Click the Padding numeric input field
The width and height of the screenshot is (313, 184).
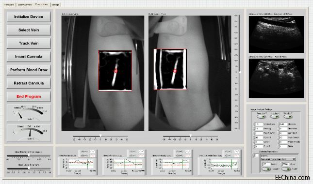pos(259,129)
